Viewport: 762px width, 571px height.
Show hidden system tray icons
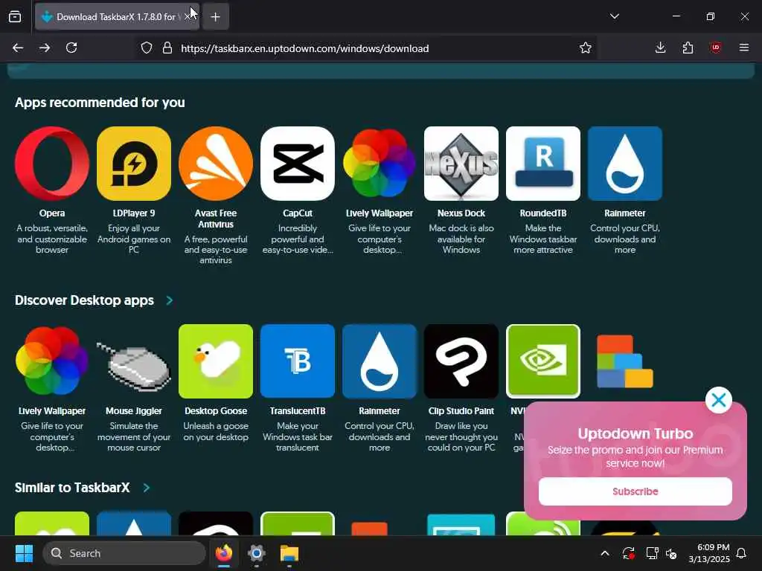point(604,553)
